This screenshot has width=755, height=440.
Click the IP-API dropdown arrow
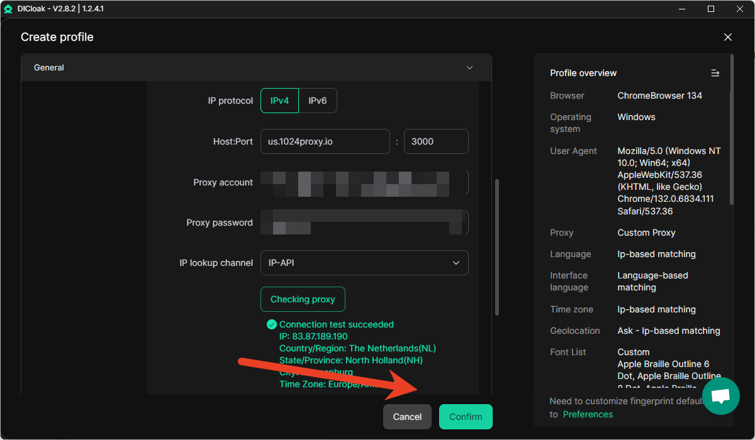456,263
